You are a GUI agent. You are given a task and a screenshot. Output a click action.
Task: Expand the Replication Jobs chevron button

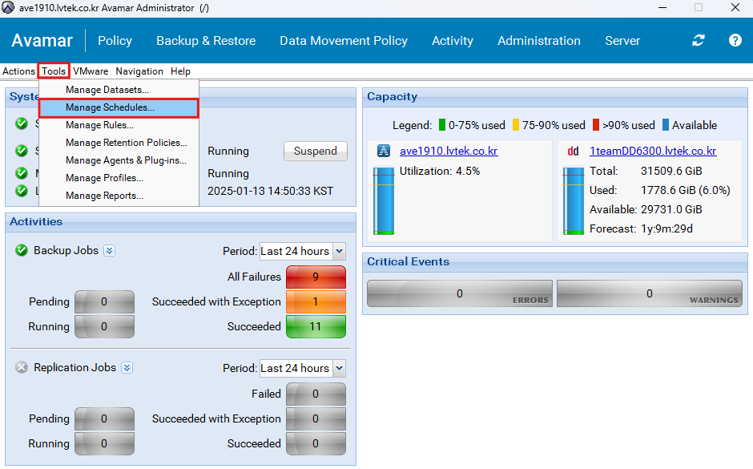tap(127, 368)
